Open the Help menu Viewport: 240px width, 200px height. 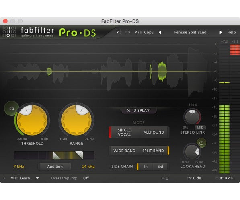pos(232,32)
